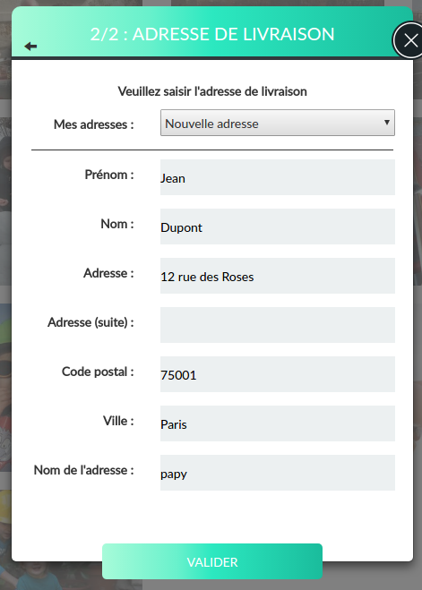The height and width of the screenshot is (590, 422).
Task: Click the Mes adresses label
Action: [x=94, y=124]
